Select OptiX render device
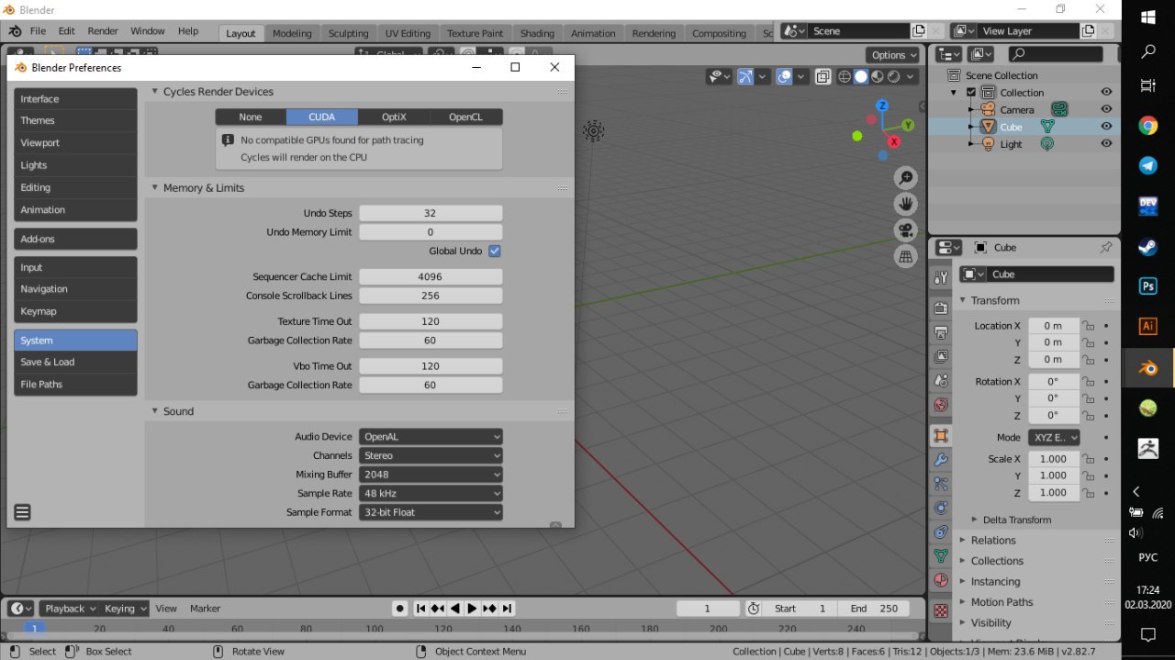Image resolution: width=1175 pixels, height=660 pixels. point(394,117)
